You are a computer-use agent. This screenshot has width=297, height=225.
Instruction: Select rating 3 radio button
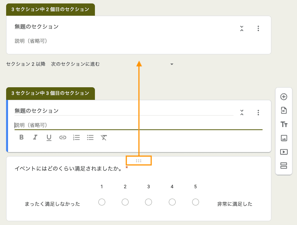(x=148, y=202)
